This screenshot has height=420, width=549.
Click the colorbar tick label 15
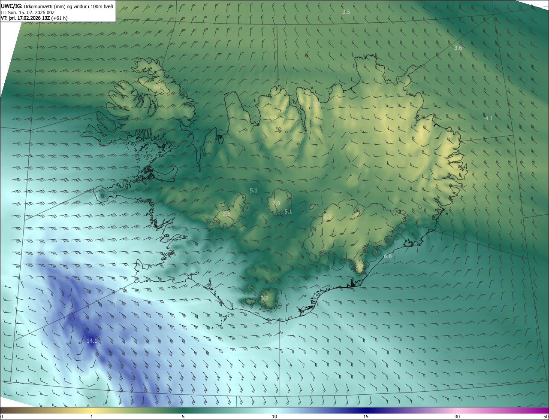click(366, 417)
